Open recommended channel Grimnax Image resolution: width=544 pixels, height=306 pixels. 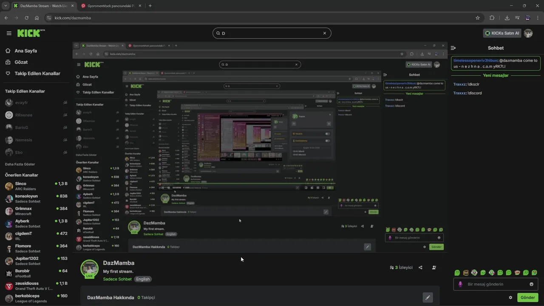pyautogui.click(x=36, y=211)
